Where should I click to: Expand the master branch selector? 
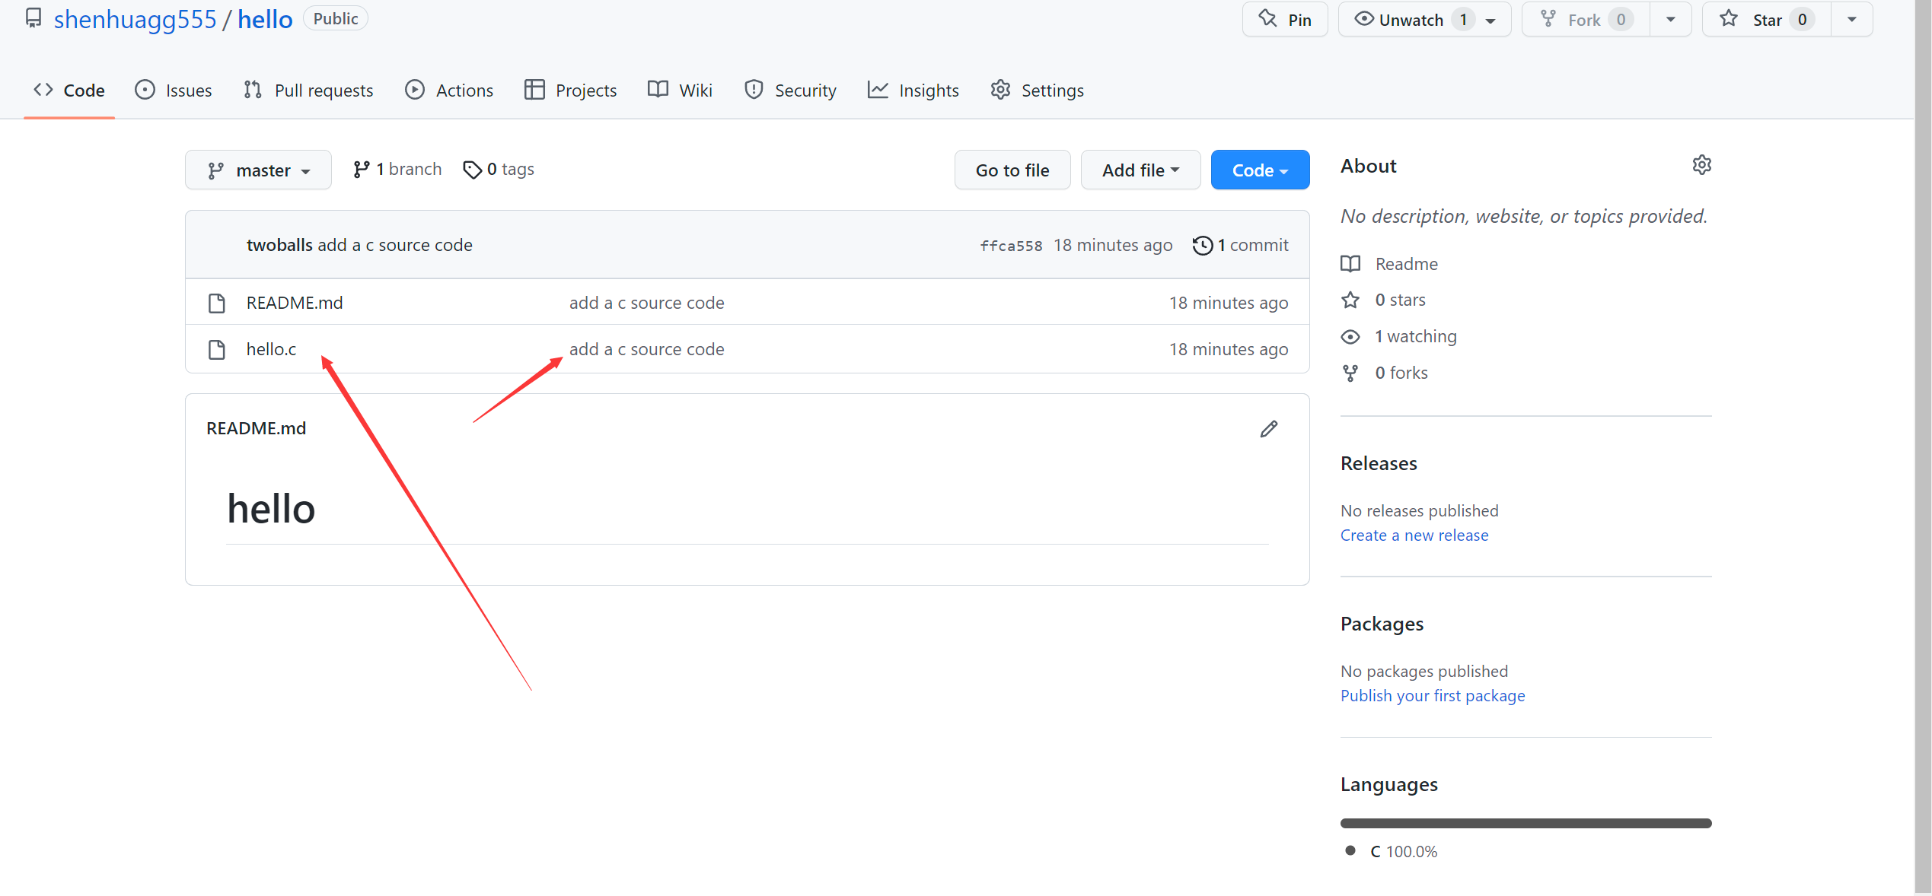point(258,170)
